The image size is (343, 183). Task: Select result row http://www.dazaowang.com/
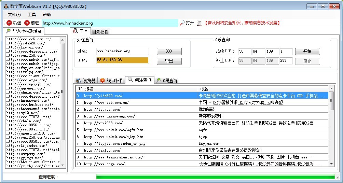tap(202, 116)
